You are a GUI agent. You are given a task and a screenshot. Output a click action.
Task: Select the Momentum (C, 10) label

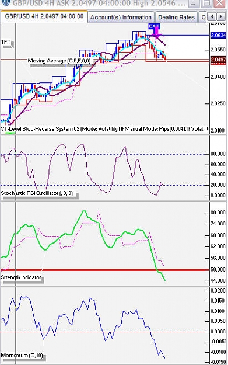point(22,356)
